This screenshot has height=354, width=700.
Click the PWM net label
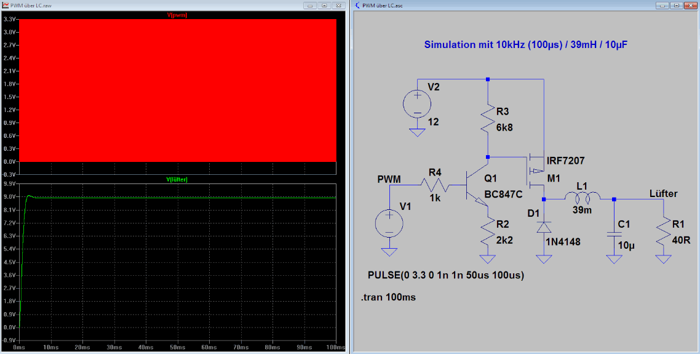coord(389,179)
